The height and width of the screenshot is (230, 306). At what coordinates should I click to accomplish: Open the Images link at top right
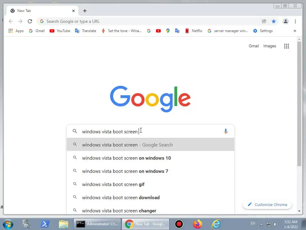[x=270, y=46]
